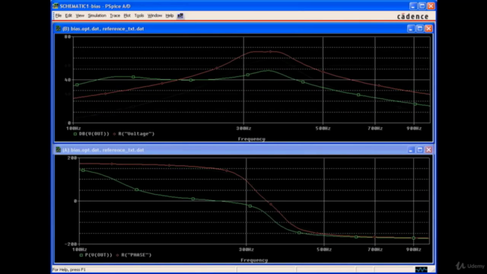Click the red diamond symbol beside R("Voltage")
The width and height of the screenshot is (487, 274).
pos(114,134)
